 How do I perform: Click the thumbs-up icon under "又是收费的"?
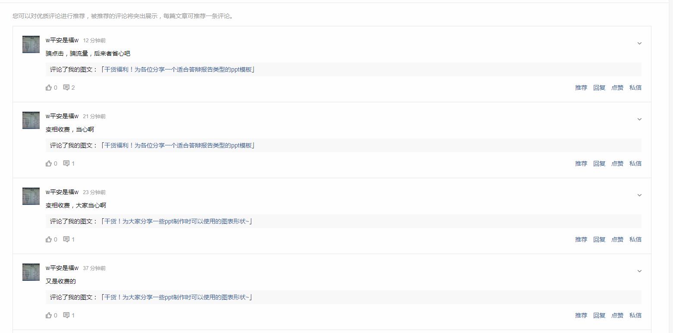(x=49, y=315)
